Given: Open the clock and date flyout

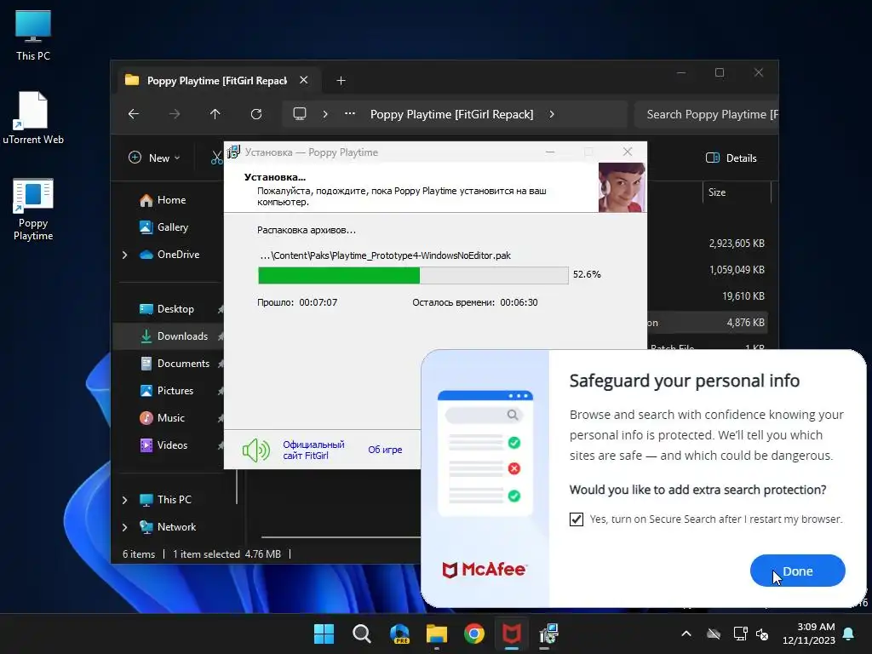Looking at the screenshot, I should tap(808, 634).
